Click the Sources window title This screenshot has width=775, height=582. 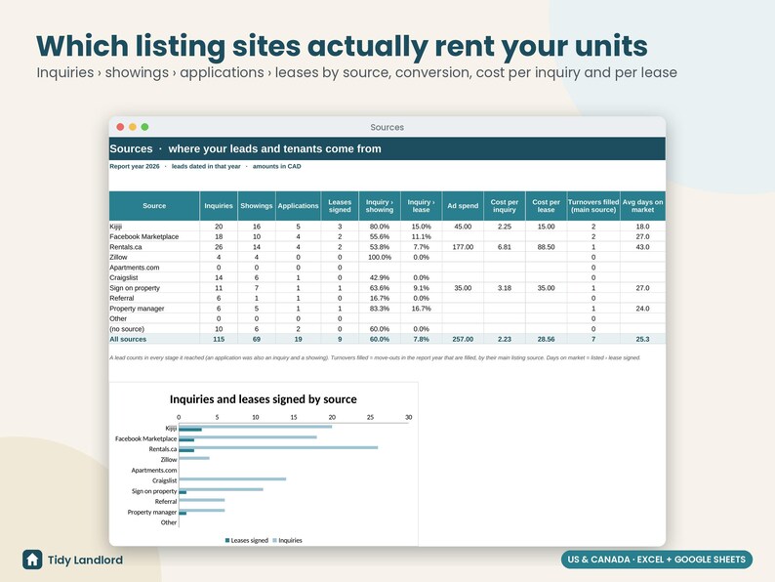click(387, 127)
